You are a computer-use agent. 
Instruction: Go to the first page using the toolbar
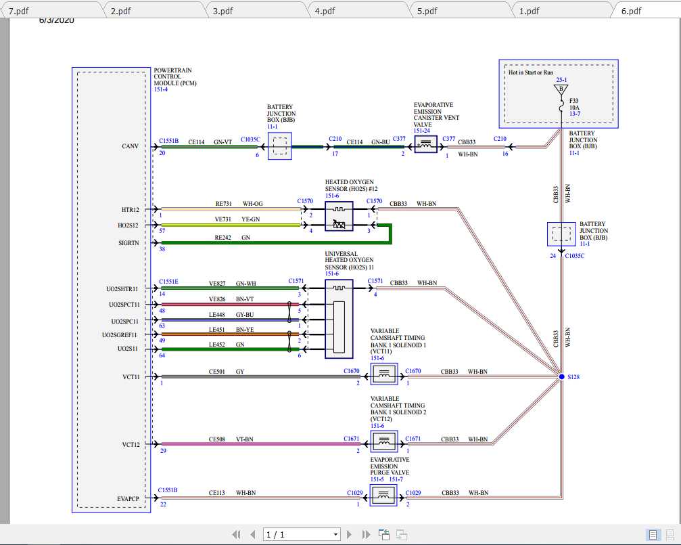(x=237, y=534)
